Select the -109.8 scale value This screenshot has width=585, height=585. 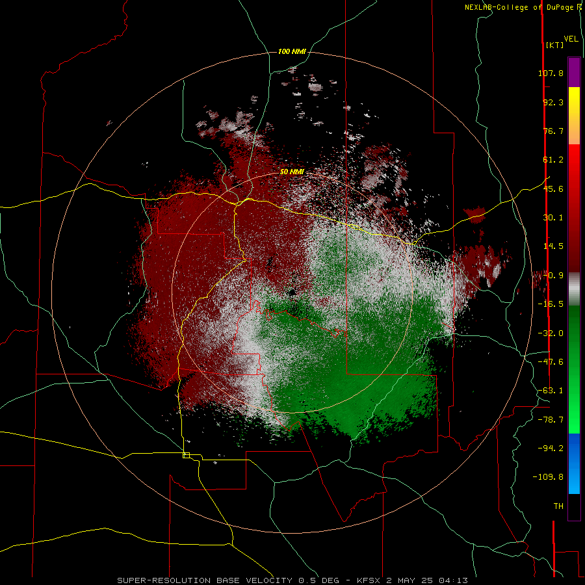coord(549,477)
